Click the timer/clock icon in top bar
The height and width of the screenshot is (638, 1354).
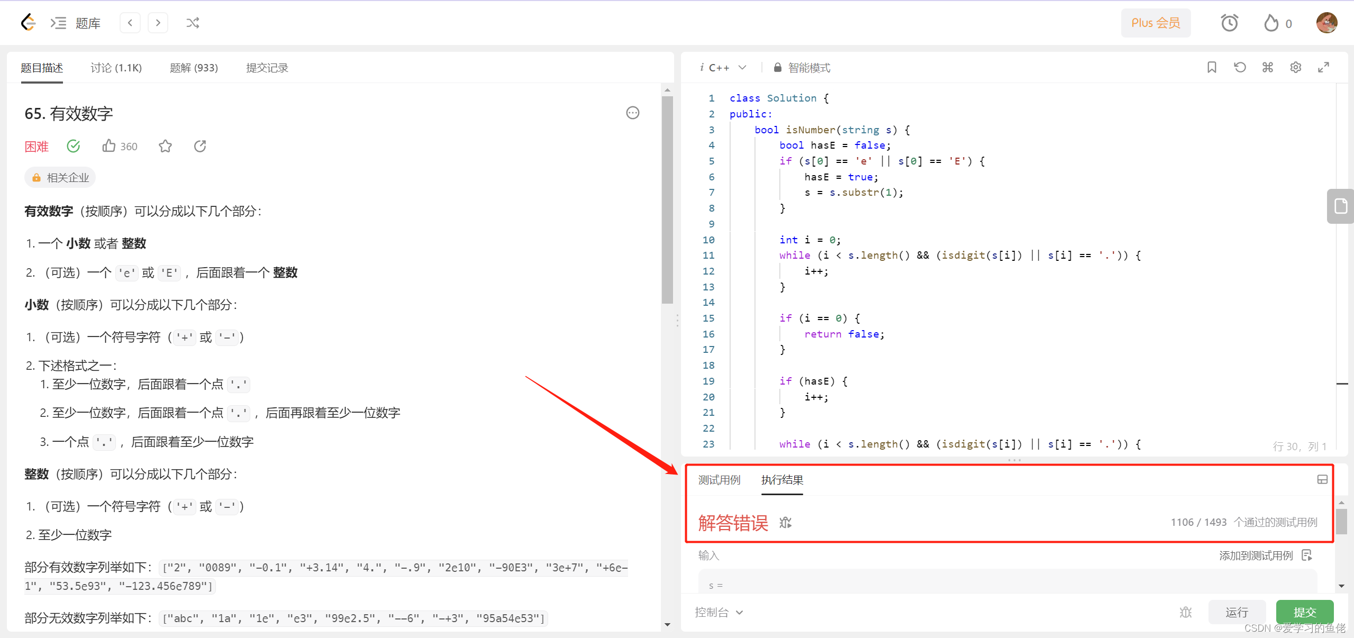tap(1230, 22)
